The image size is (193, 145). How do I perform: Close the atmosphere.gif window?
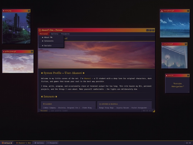(188, 11)
